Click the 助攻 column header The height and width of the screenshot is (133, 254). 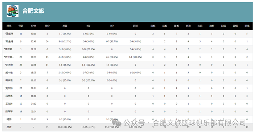tap(188, 26)
